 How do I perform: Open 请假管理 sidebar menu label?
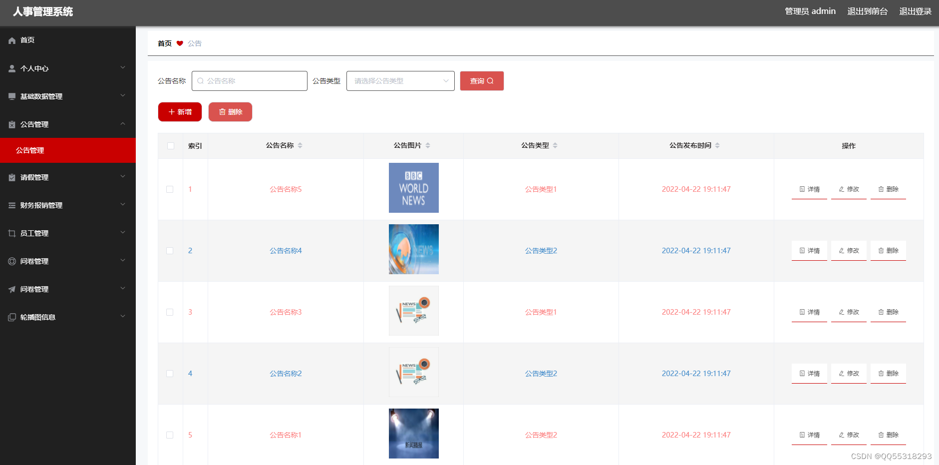(x=34, y=177)
